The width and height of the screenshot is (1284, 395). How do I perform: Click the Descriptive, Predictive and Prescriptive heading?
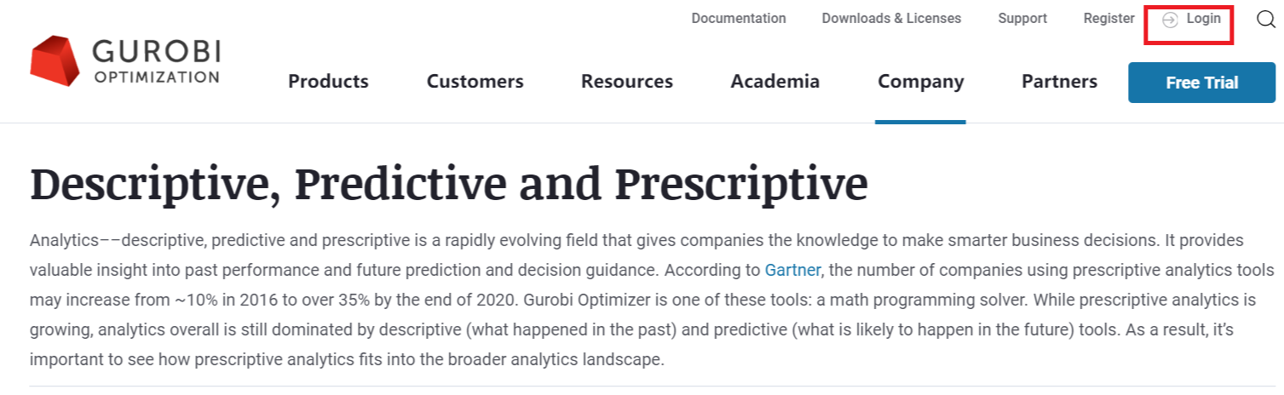pos(449,182)
